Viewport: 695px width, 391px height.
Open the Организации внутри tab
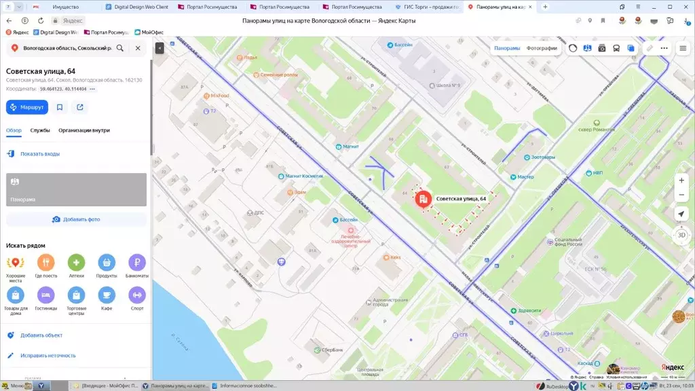click(x=84, y=130)
